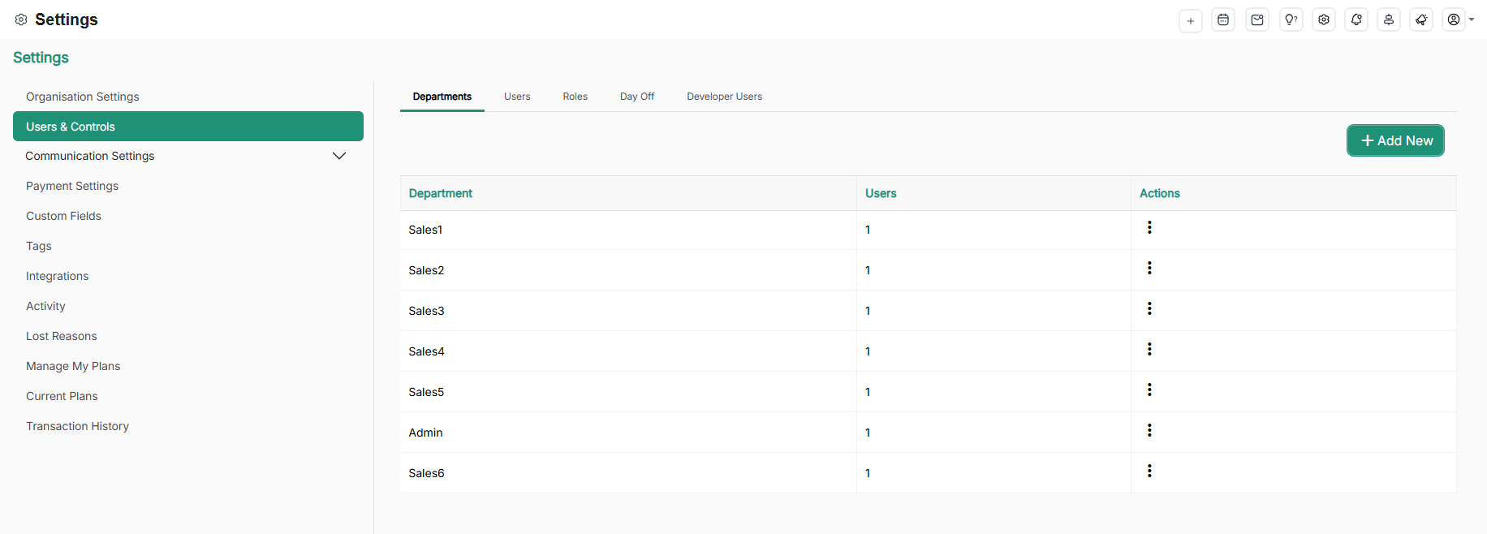Open three-dot menu for Sales4
The image size is (1487, 534).
(x=1149, y=349)
